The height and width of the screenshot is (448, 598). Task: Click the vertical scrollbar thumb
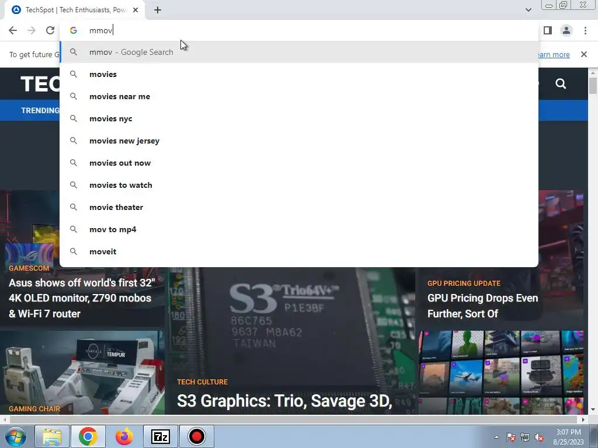pyautogui.click(x=593, y=85)
